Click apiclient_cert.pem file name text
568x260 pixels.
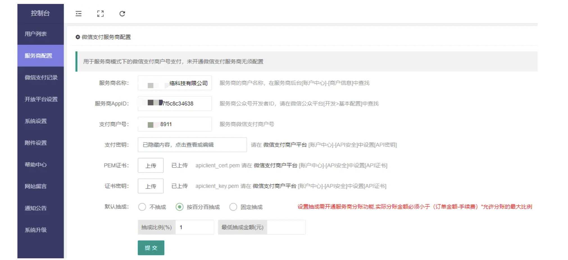coord(218,166)
